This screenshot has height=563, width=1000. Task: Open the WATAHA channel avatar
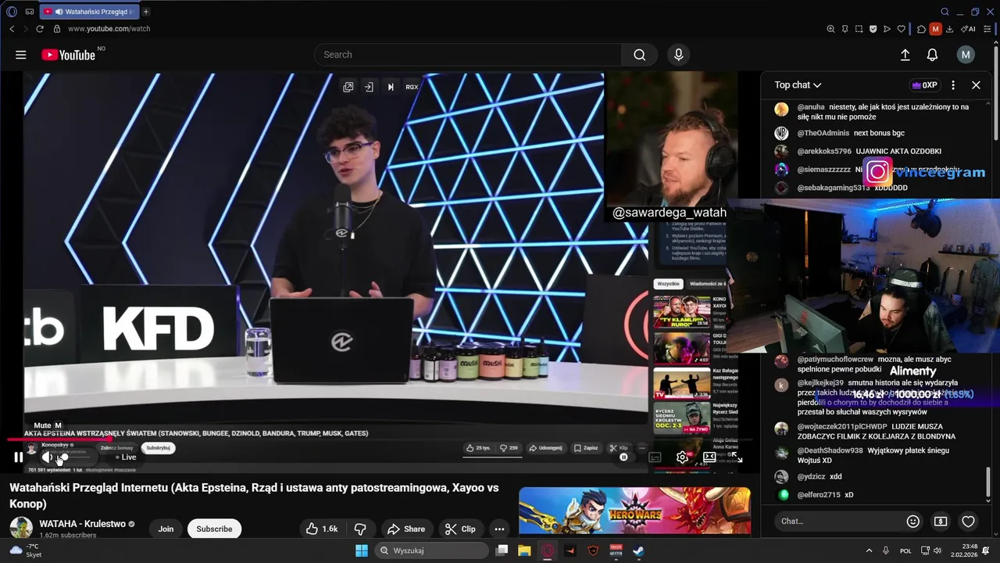point(21,528)
